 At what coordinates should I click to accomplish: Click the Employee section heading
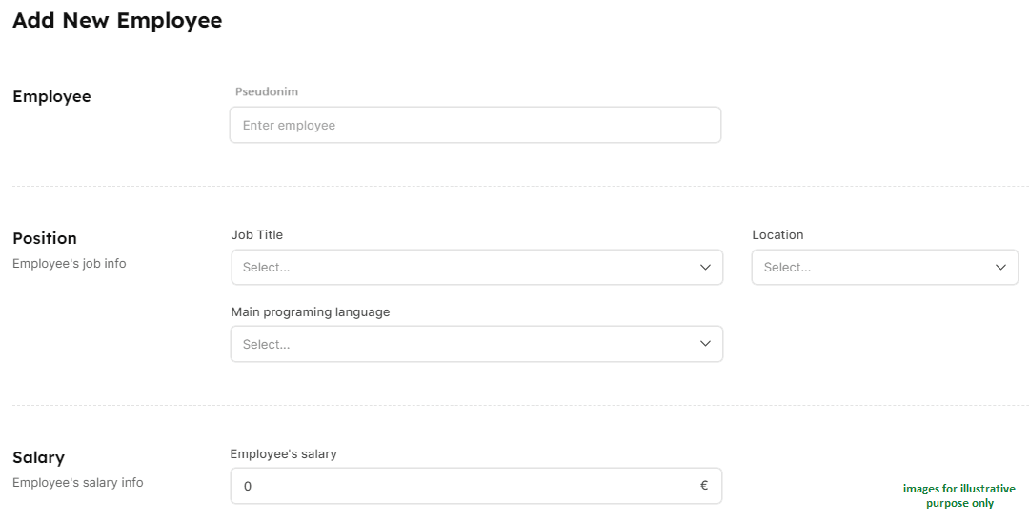pos(51,96)
